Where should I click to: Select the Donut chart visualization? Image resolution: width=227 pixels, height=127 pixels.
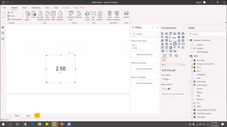(179, 41)
